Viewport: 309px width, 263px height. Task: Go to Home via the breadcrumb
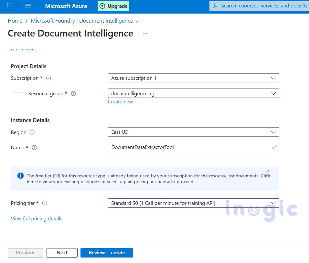[x=15, y=21]
